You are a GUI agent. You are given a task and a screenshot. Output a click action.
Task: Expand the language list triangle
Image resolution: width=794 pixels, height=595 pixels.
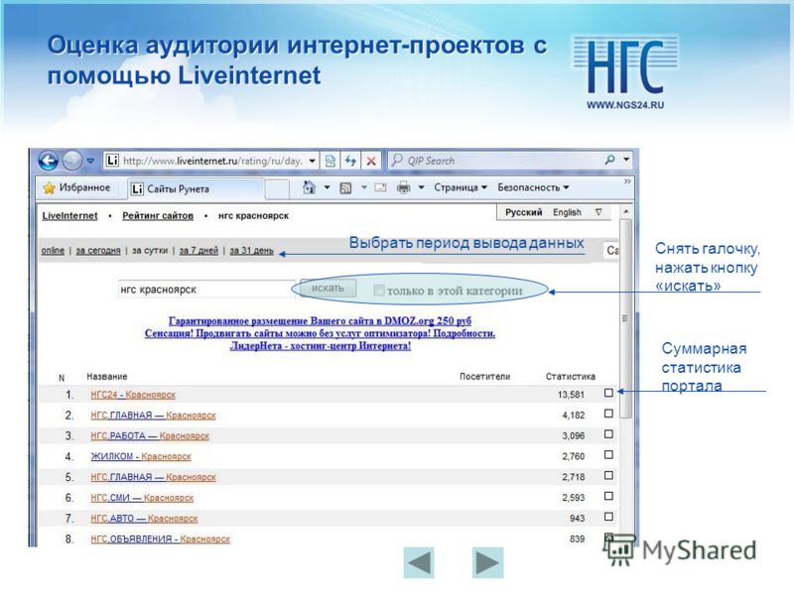pyautogui.click(x=598, y=212)
